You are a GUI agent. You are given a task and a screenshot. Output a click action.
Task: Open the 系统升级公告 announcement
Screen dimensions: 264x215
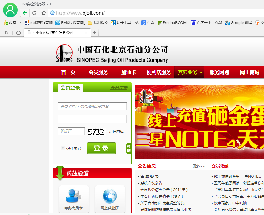pos(151,183)
